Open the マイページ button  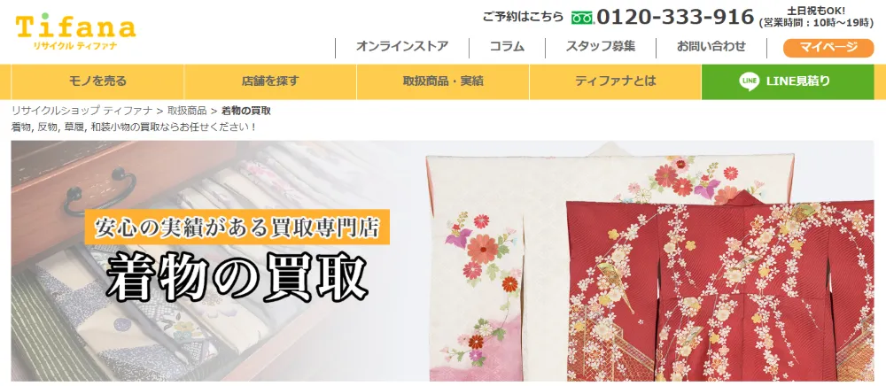[x=828, y=48]
